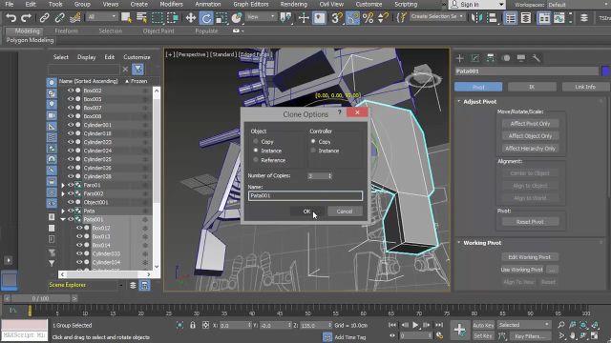Viewport: 611px width, 343px height.
Task: Toggle the Percent Snap icon
Action: point(368,18)
